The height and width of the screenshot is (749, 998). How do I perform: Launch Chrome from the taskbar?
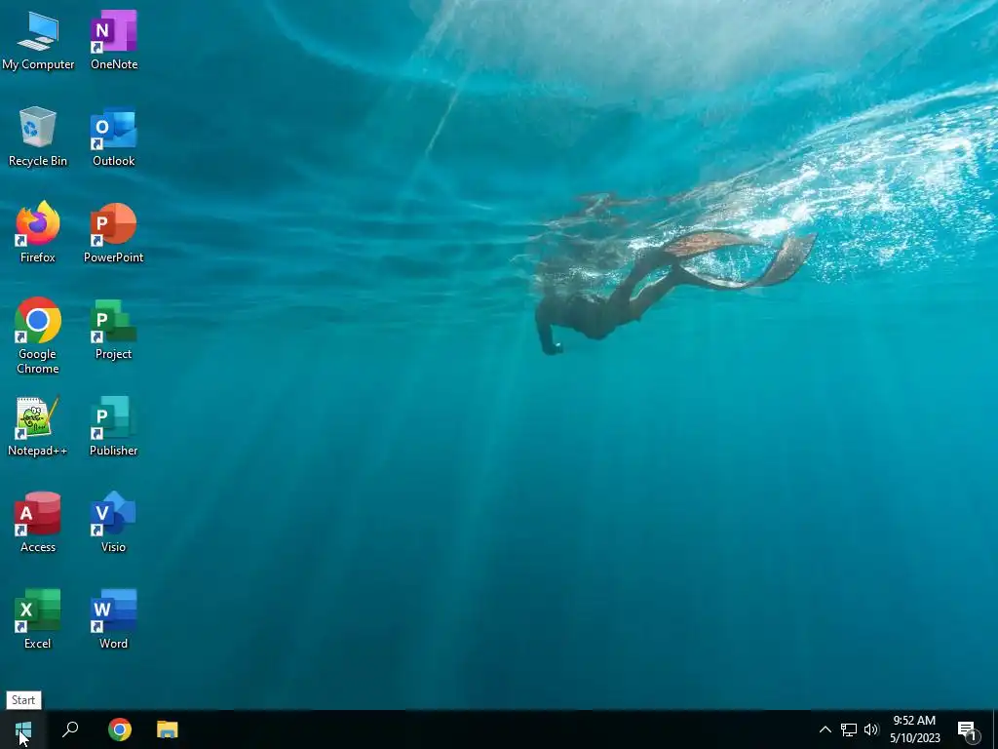120,729
